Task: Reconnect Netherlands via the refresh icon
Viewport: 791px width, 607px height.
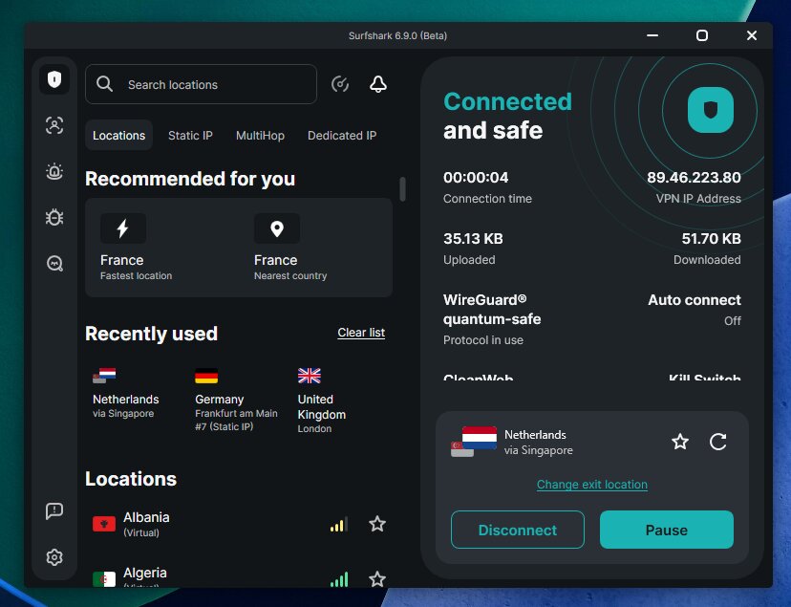Action: pyautogui.click(x=717, y=442)
